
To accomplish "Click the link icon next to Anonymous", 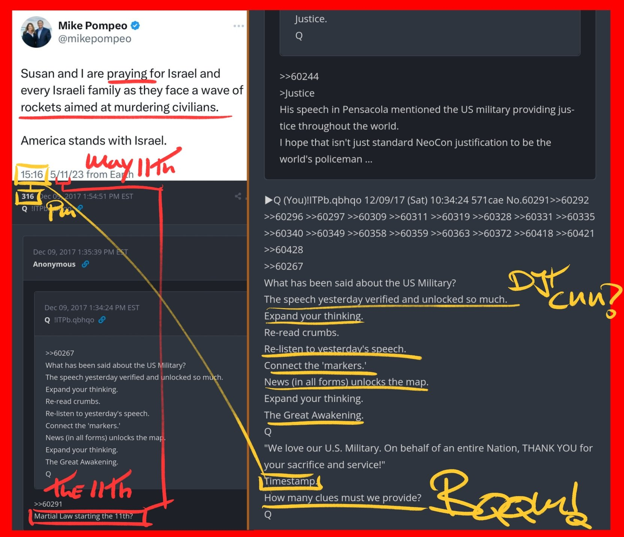I will pos(86,264).
